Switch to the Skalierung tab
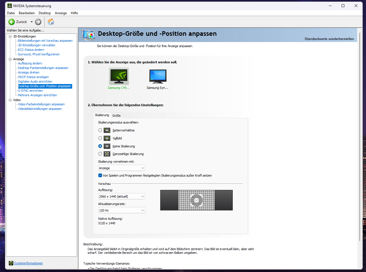The height and width of the screenshot is (272, 366). [102, 115]
